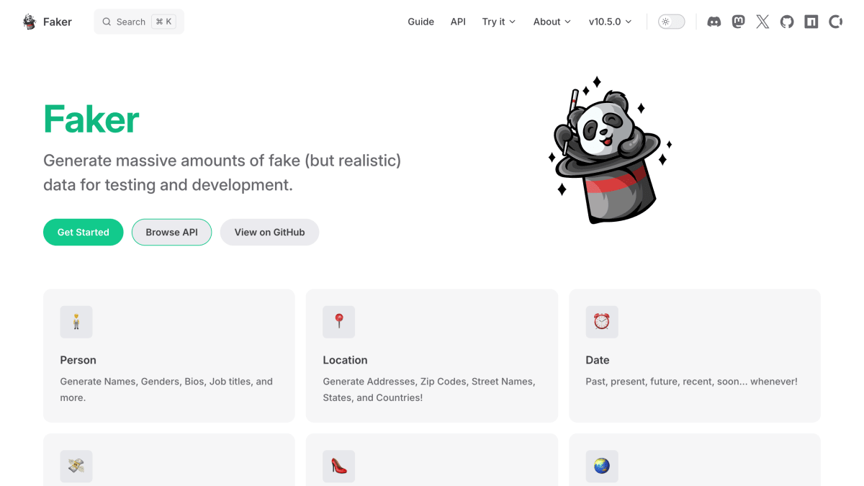Click the globe card icon
The image size is (864, 486).
point(602,466)
